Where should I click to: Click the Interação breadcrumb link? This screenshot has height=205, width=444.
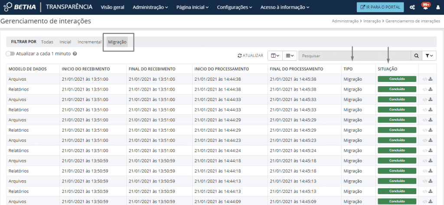[372, 21]
